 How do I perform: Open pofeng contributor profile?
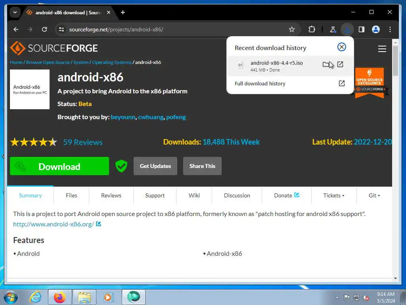tap(176, 117)
